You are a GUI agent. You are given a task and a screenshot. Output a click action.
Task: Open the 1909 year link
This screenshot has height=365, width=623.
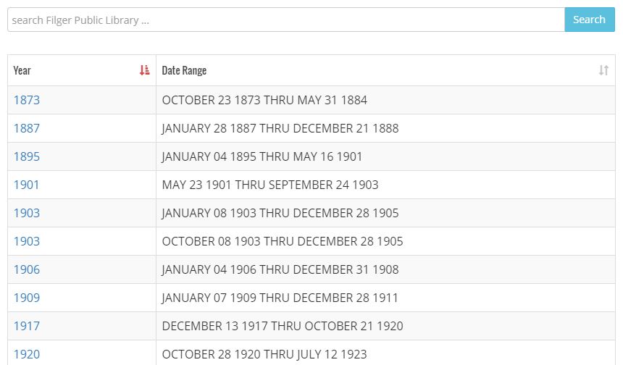click(x=27, y=298)
